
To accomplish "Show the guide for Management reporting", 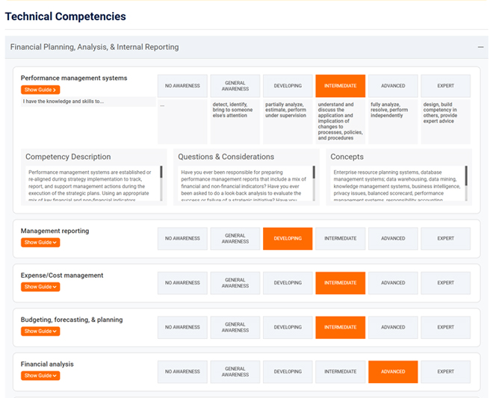I will [x=40, y=243].
